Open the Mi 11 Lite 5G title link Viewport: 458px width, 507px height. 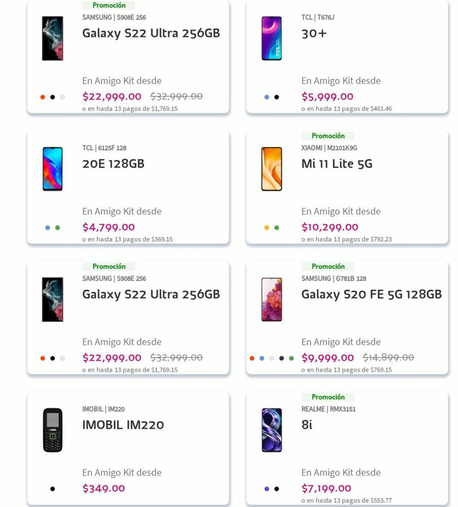[x=337, y=164]
